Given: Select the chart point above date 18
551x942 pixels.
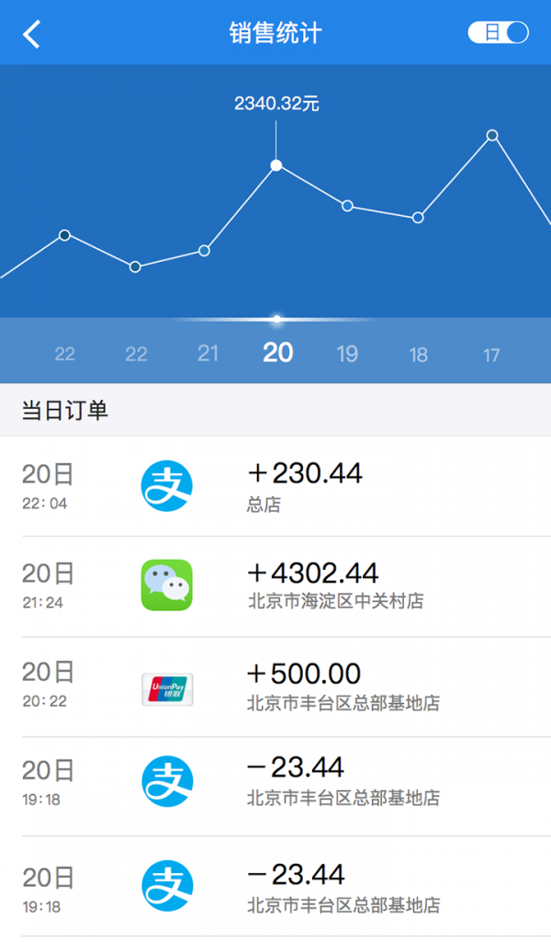Looking at the screenshot, I should (419, 218).
